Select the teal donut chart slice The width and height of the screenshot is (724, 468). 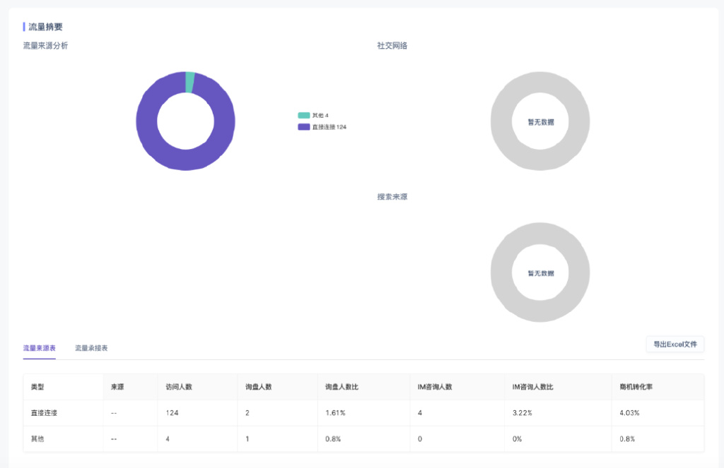pos(189,82)
